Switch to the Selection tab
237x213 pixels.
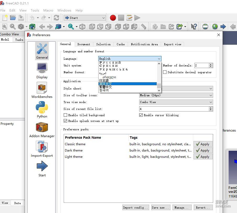pos(103,44)
